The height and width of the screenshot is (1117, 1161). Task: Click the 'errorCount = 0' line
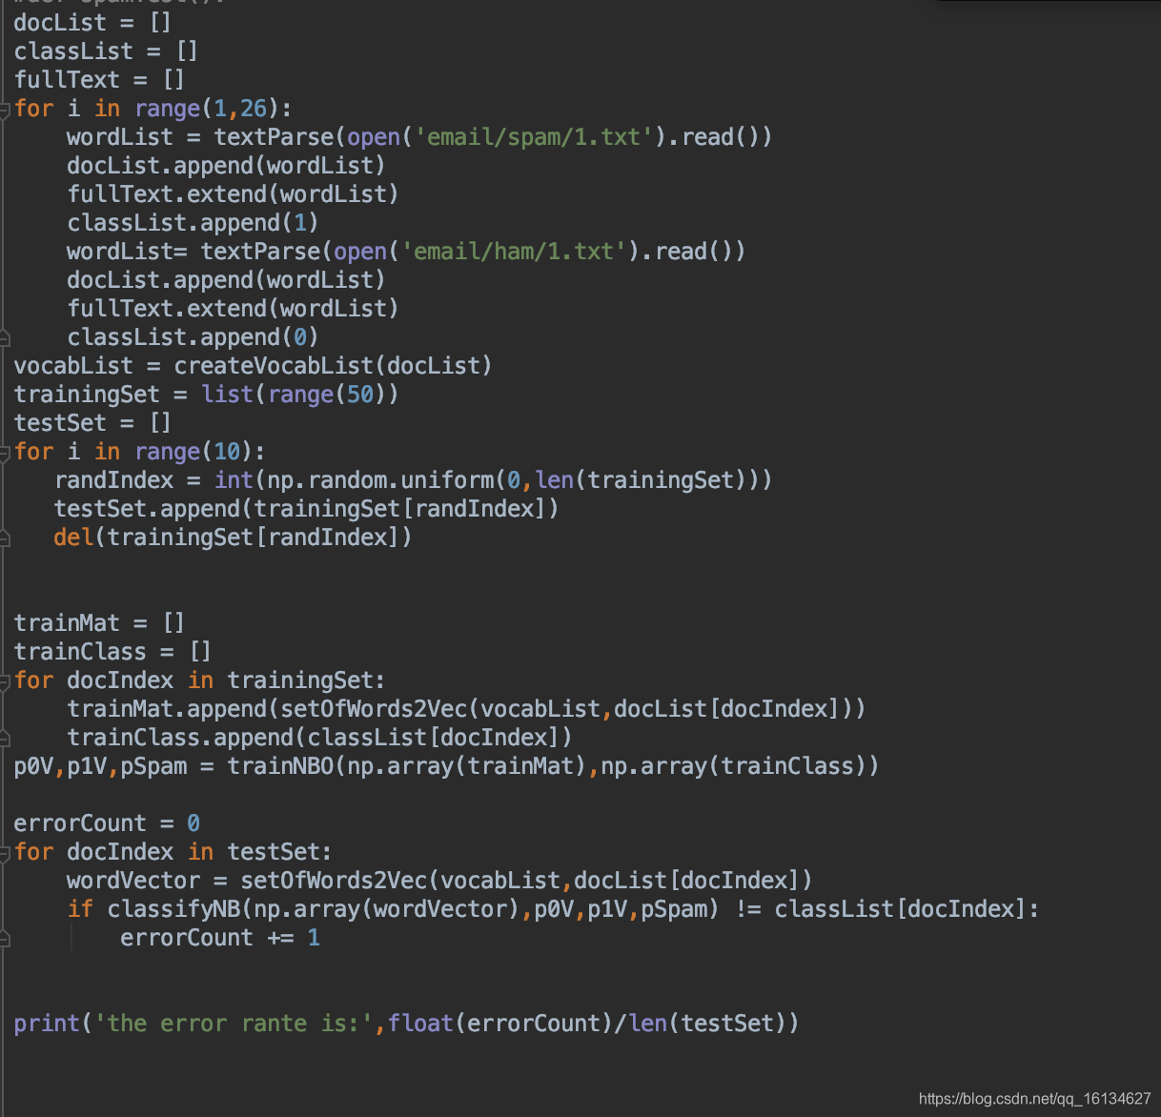[107, 823]
